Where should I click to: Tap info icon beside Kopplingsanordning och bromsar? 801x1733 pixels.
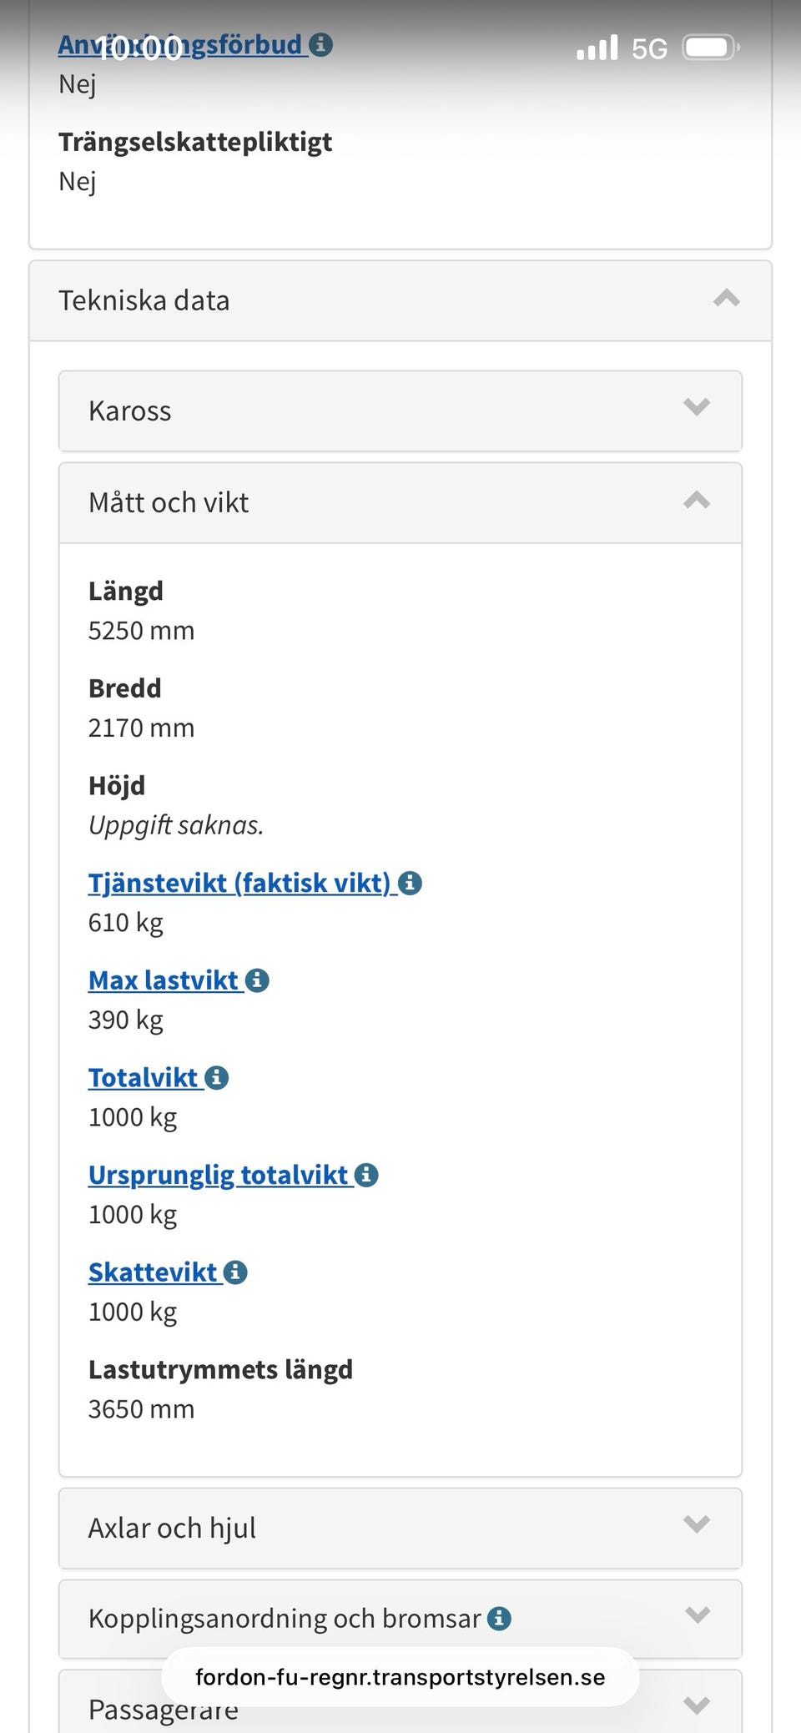[x=499, y=1619]
